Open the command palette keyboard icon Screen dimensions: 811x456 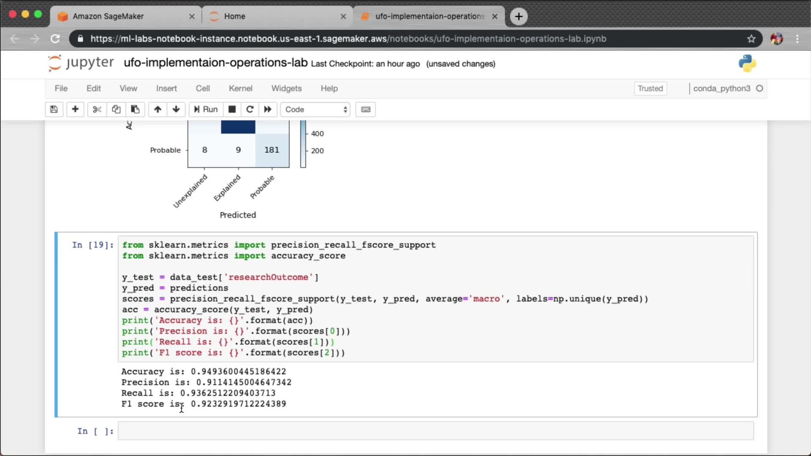point(366,109)
